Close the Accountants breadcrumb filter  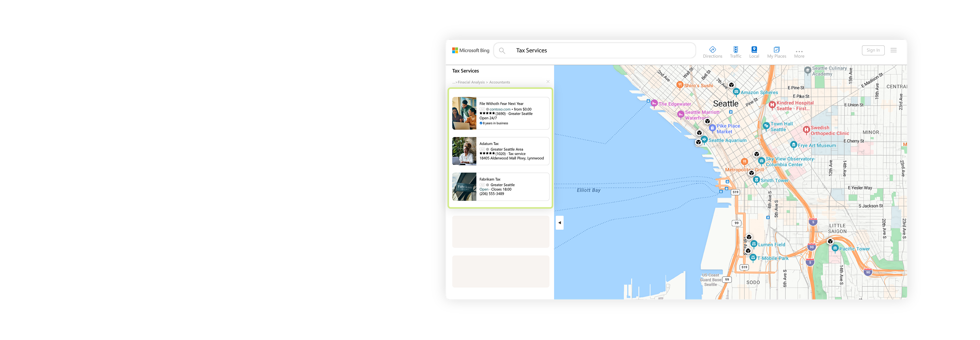click(x=548, y=82)
